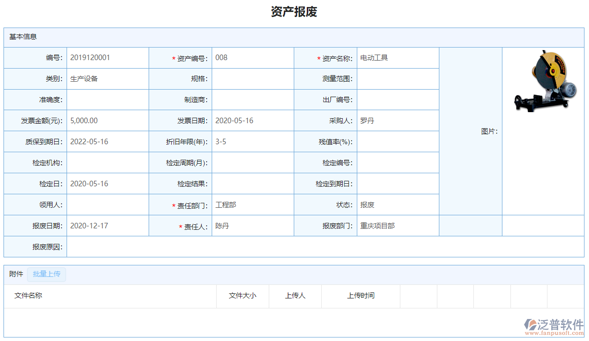Click the empty 报废原因 text field

coord(325,247)
